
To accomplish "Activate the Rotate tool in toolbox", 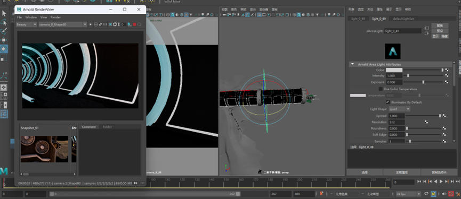I will [x=4, y=49].
